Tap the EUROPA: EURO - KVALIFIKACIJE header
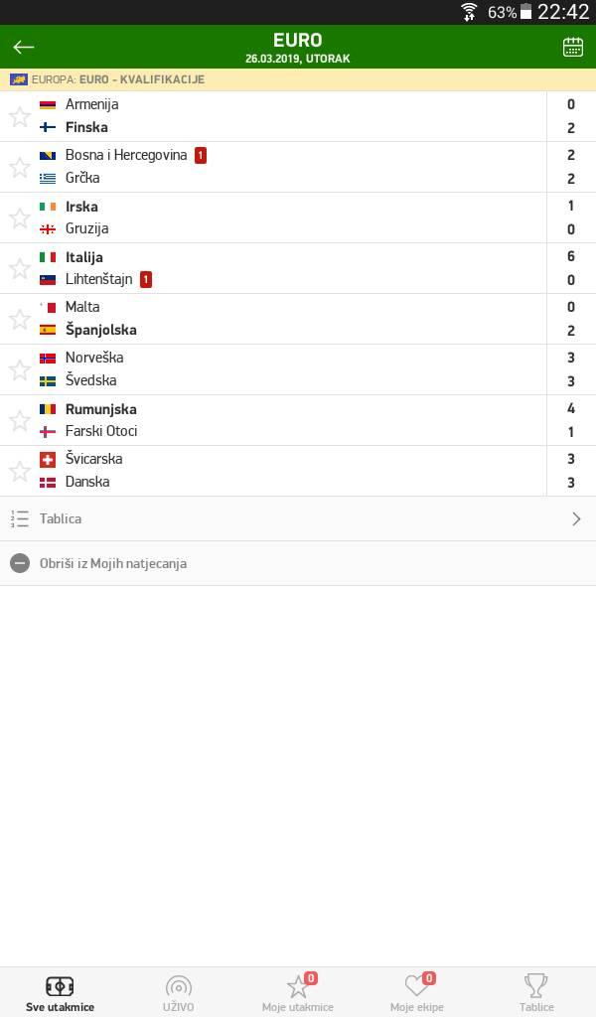Viewport: 596px width, 1017px height. [298, 79]
